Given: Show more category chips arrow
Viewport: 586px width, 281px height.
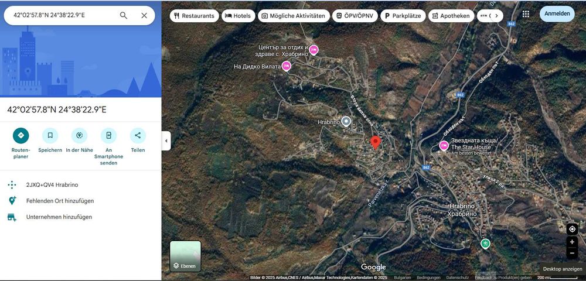Looking at the screenshot, I should (497, 16).
